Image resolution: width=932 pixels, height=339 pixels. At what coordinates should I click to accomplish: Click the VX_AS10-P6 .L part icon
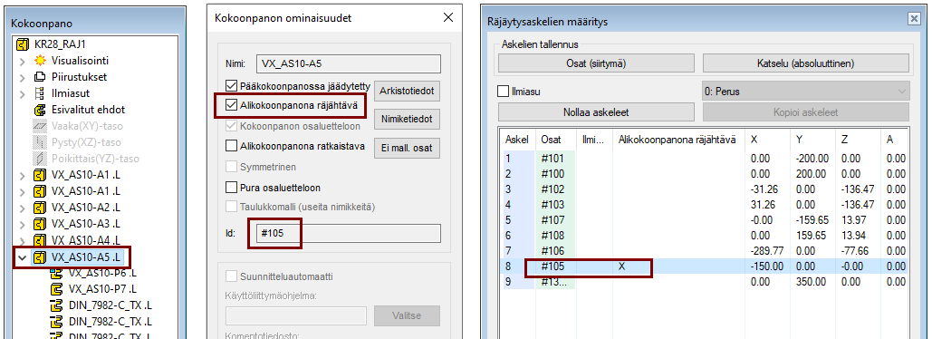(x=56, y=274)
